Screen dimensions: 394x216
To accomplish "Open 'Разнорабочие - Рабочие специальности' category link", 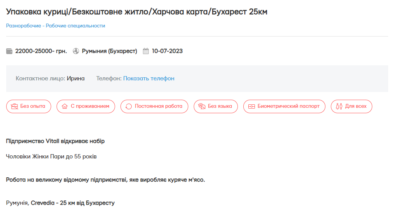I will 55,26.
